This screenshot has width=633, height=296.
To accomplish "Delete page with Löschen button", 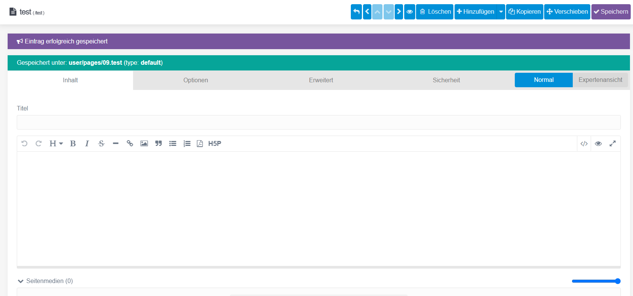I will 435,12.
